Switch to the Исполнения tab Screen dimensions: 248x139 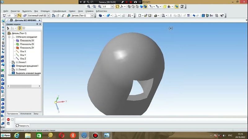click(26, 114)
